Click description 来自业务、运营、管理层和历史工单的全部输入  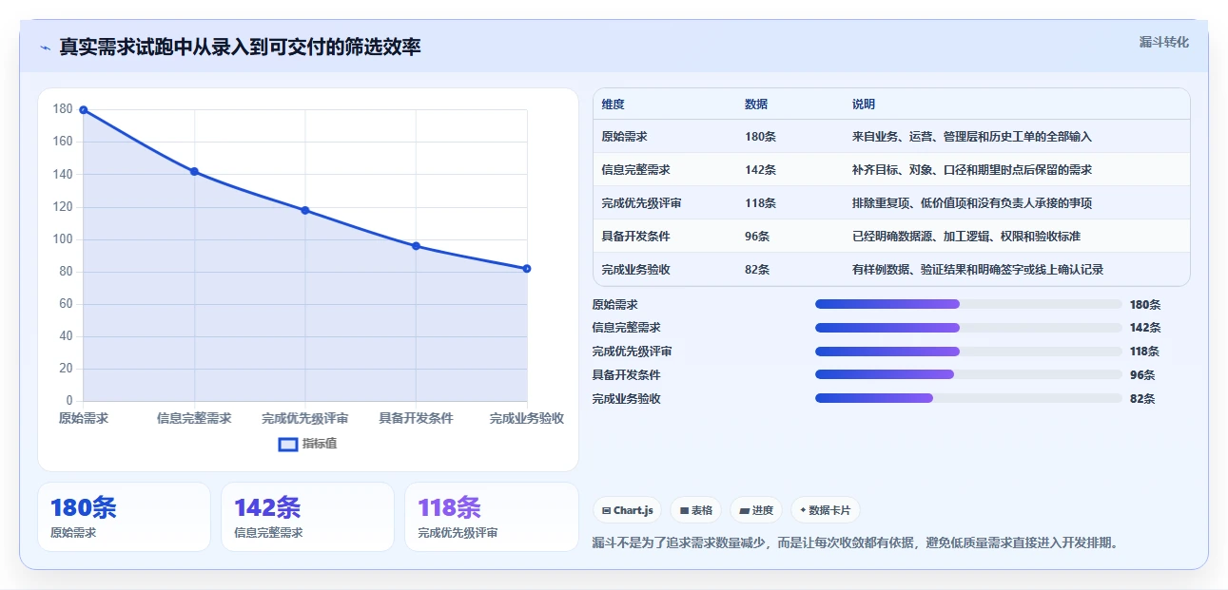pos(972,137)
